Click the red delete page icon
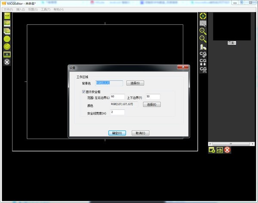Viewport: 258px width, 203px height. 227,150
